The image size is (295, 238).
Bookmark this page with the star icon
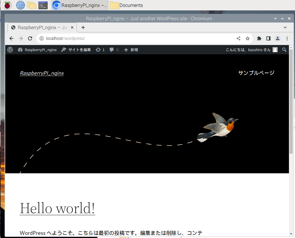(247, 38)
